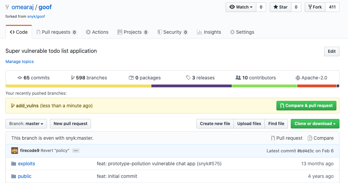
Task: Click the Pull request link in the branch info bar
Action: pos(287,138)
